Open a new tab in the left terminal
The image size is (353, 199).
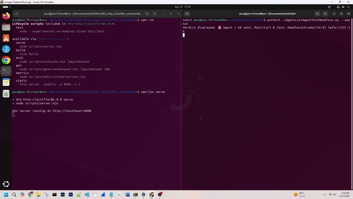coord(17,14)
